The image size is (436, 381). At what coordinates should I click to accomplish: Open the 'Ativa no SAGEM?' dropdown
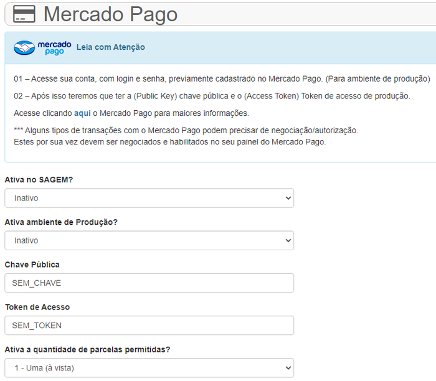[149, 198]
